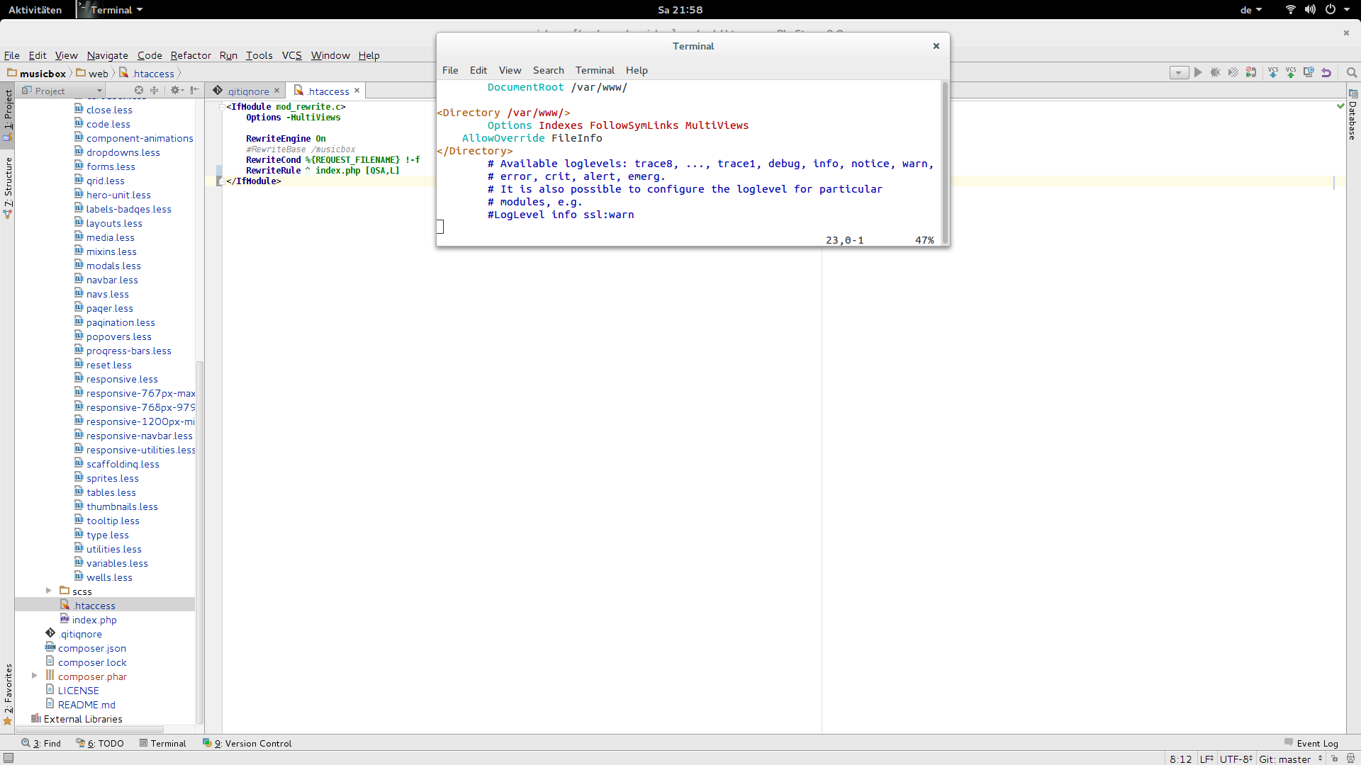Viewport: 1361px width, 765px height.
Task: Click the purple Revert arrow icon
Action: (1326, 72)
